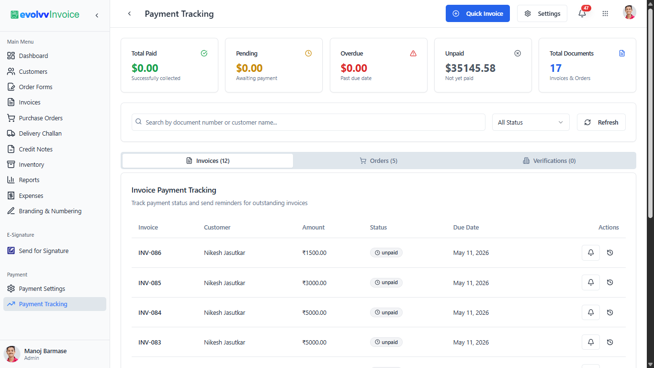Click the INV-086 invoice number

(x=150, y=253)
